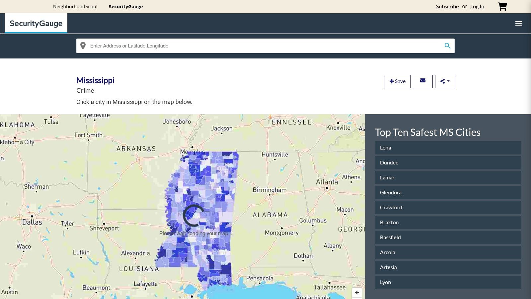The width and height of the screenshot is (531, 299).
Task: Open Bassfield city entry
Action: (448, 238)
